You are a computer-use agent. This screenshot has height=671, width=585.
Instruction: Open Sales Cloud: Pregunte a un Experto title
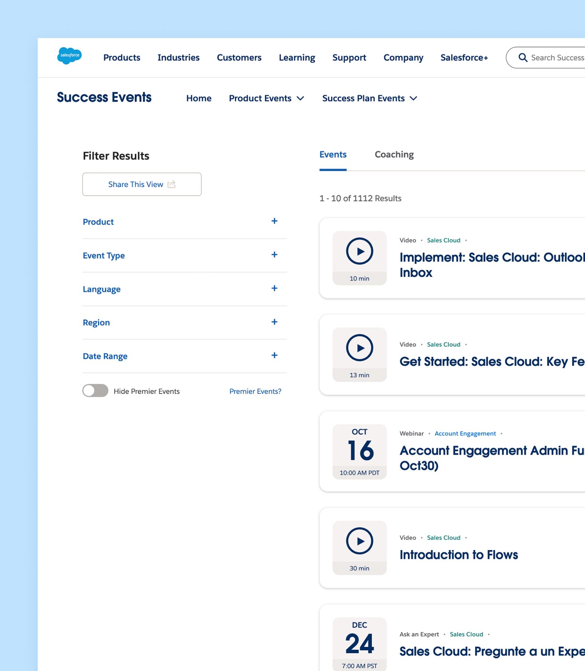(492, 651)
